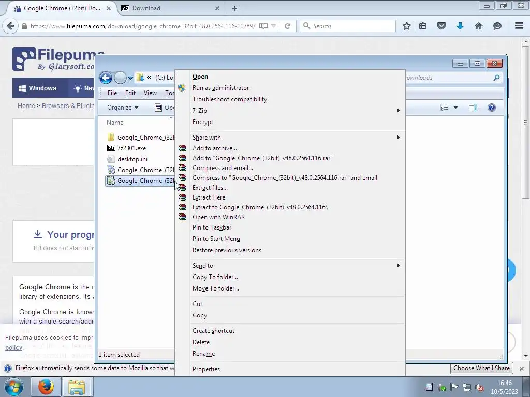Click Choose What I Share button
Image resolution: width=530 pixels, height=397 pixels.
[x=481, y=368]
